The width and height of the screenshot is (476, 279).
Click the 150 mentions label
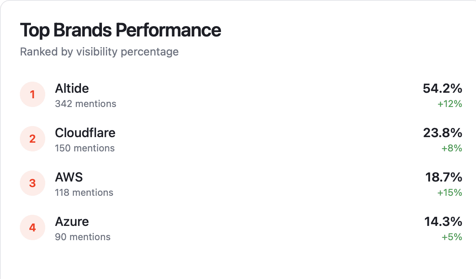pos(85,148)
